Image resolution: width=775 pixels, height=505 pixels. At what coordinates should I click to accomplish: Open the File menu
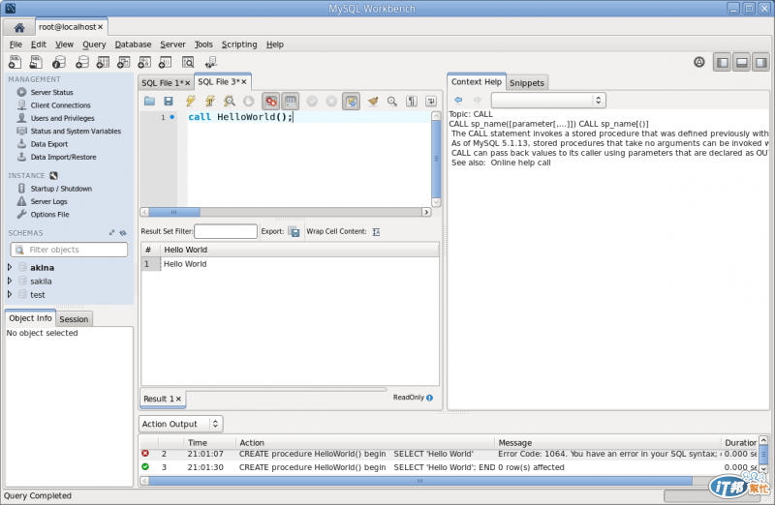point(15,45)
